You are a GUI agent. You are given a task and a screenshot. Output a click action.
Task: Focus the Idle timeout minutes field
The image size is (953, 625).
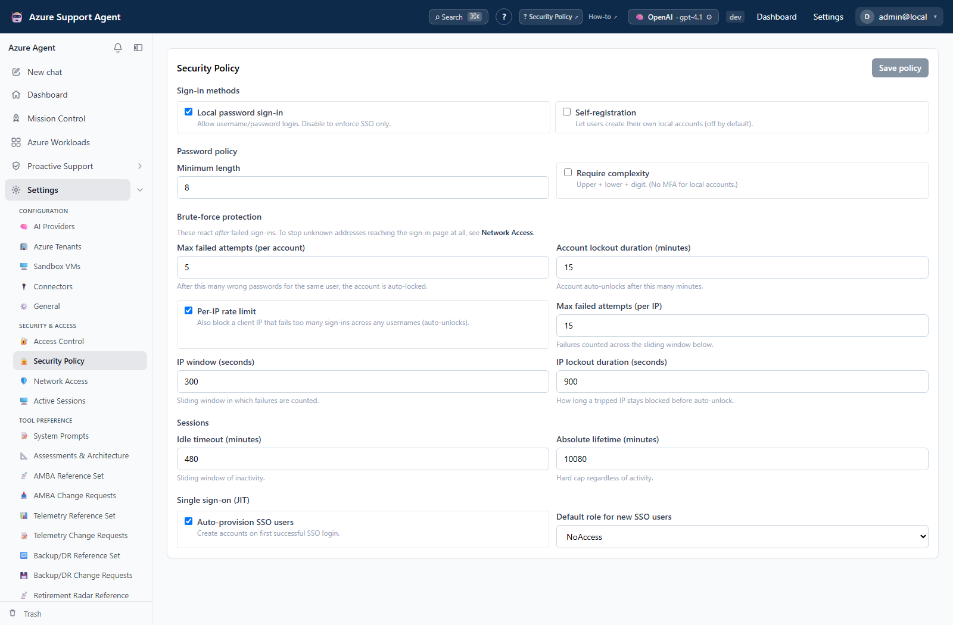click(x=363, y=459)
